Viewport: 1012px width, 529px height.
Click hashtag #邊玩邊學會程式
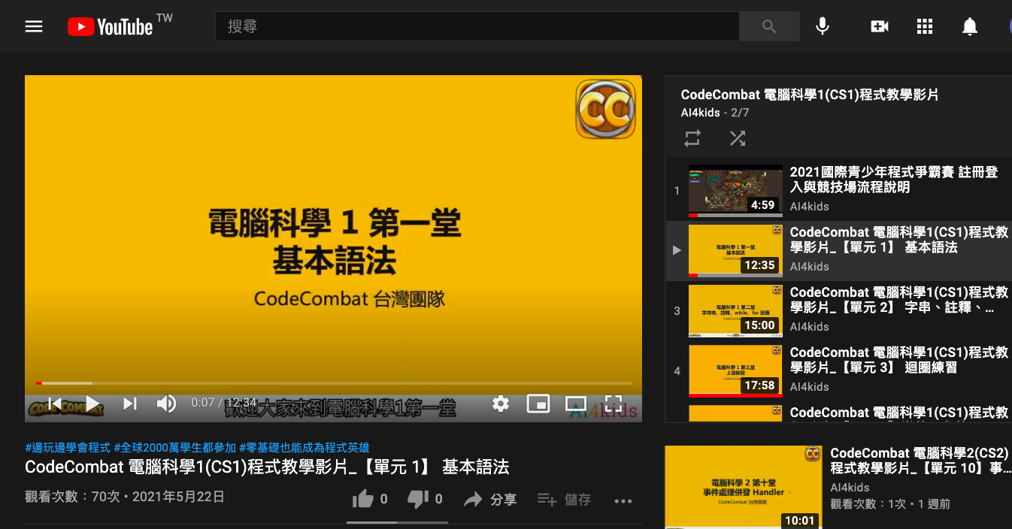(68, 448)
